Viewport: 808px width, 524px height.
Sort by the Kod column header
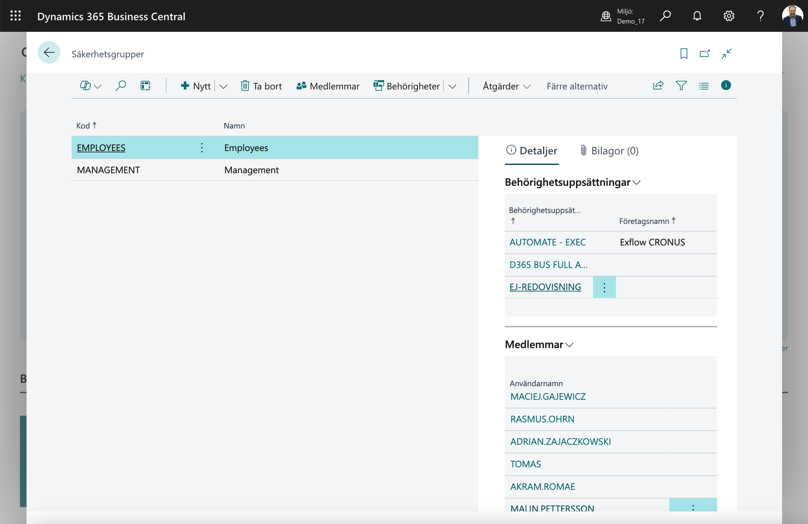(x=86, y=126)
